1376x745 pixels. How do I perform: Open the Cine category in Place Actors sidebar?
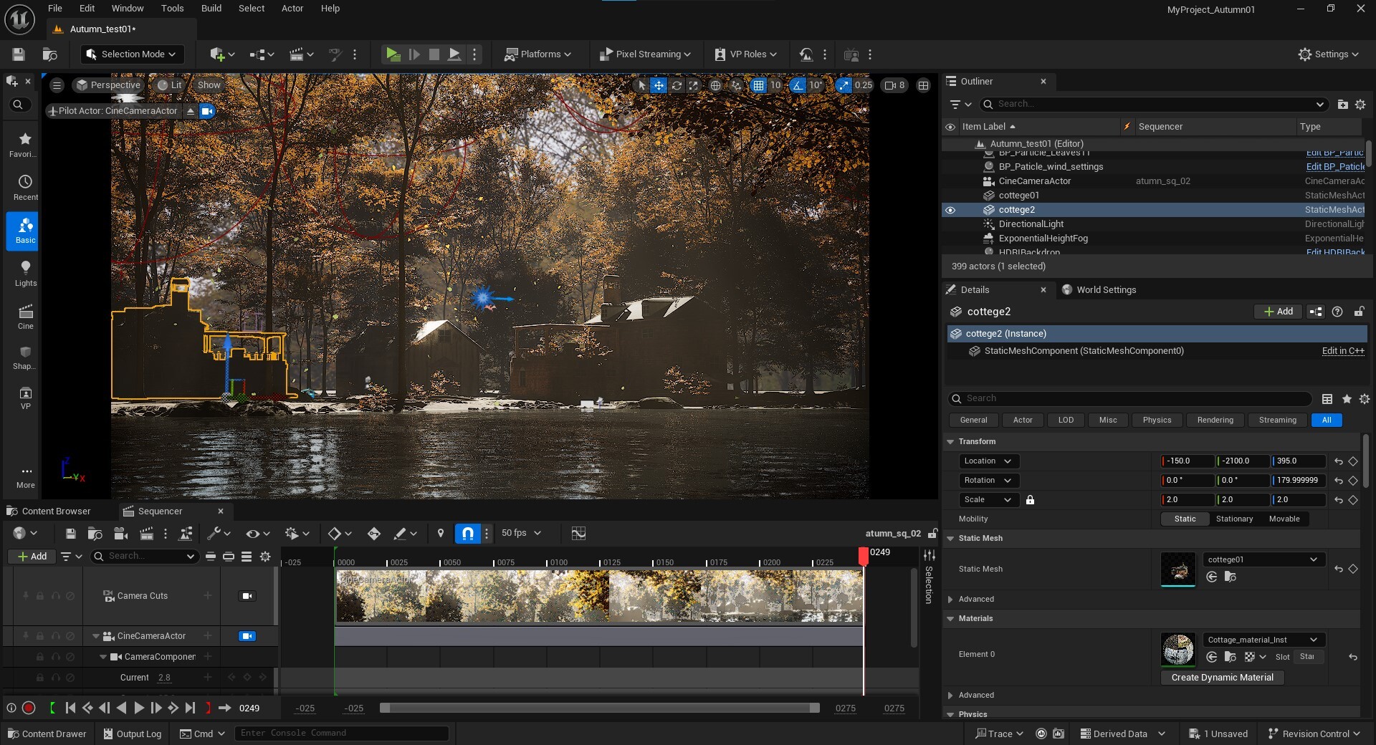click(x=24, y=316)
